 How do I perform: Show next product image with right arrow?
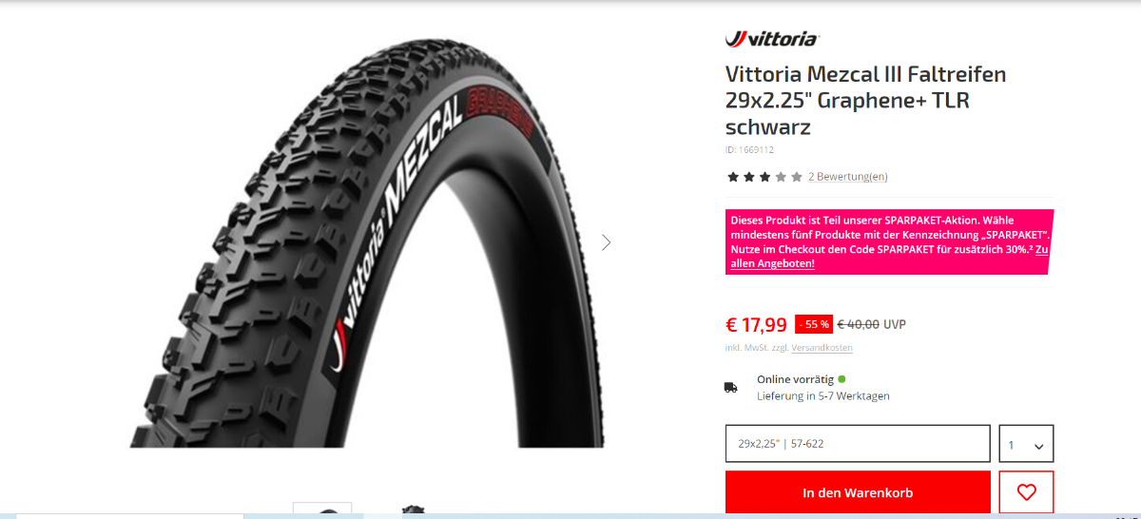607,242
